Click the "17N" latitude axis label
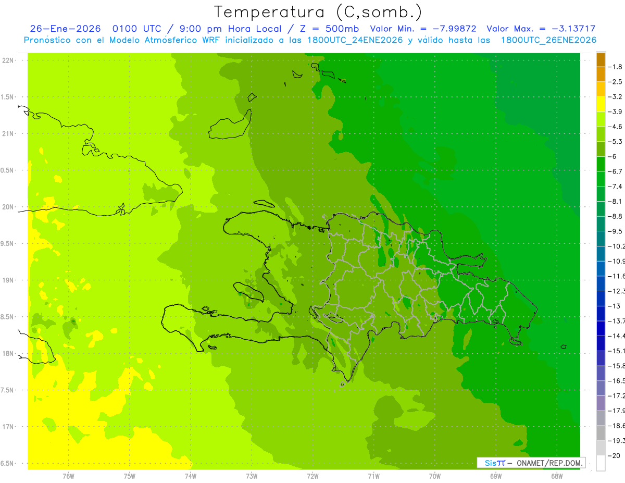 click(8, 427)
